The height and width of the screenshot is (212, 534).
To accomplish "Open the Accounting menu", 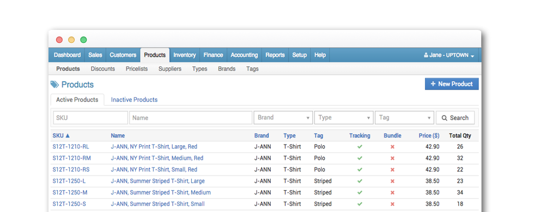I will point(244,55).
